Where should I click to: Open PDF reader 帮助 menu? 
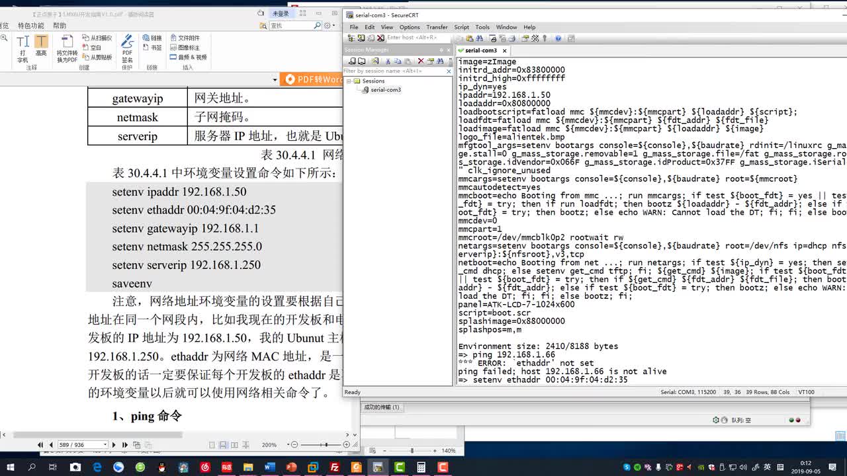click(x=60, y=26)
